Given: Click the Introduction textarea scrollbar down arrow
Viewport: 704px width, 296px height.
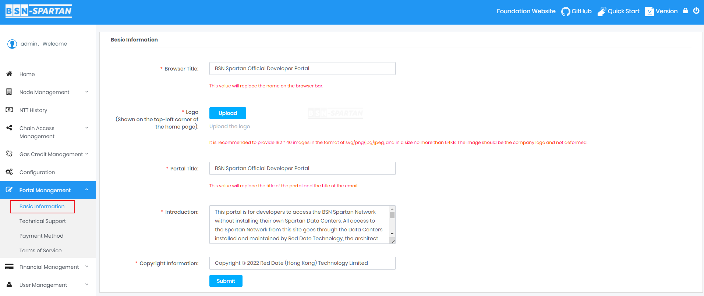Looking at the screenshot, I should click(392, 234).
